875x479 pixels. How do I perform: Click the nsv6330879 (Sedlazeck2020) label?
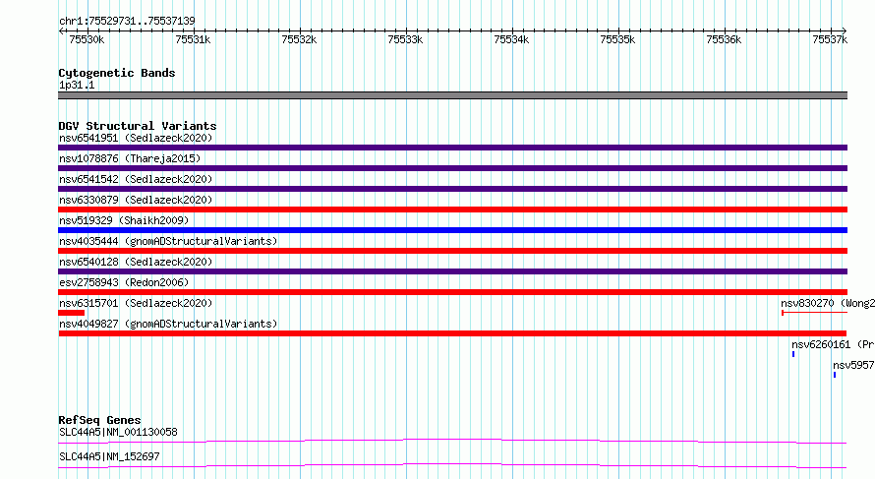pyautogui.click(x=136, y=200)
